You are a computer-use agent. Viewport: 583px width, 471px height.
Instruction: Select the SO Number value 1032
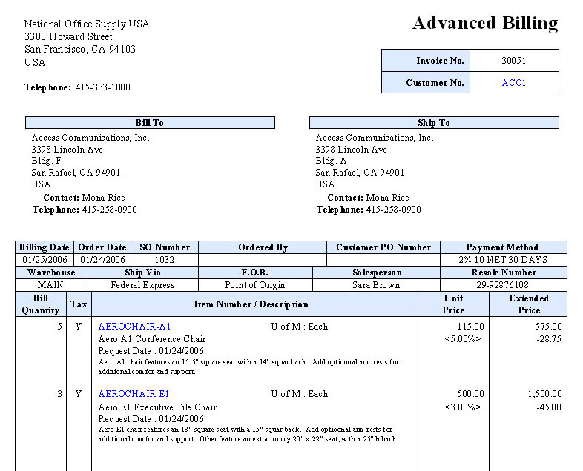click(x=164, y=260)
